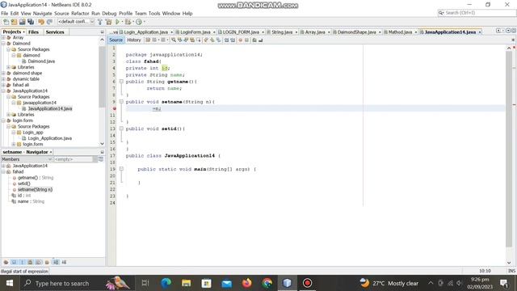The height and width of the screenshot is (291, 517).
Task: Click the New File toolbar icon
Action: coord(6,22)
